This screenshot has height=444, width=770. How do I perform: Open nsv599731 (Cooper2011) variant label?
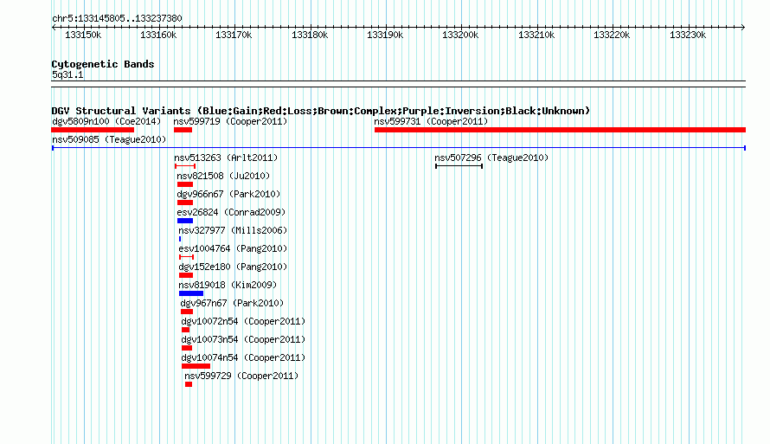tap(431, 121)
